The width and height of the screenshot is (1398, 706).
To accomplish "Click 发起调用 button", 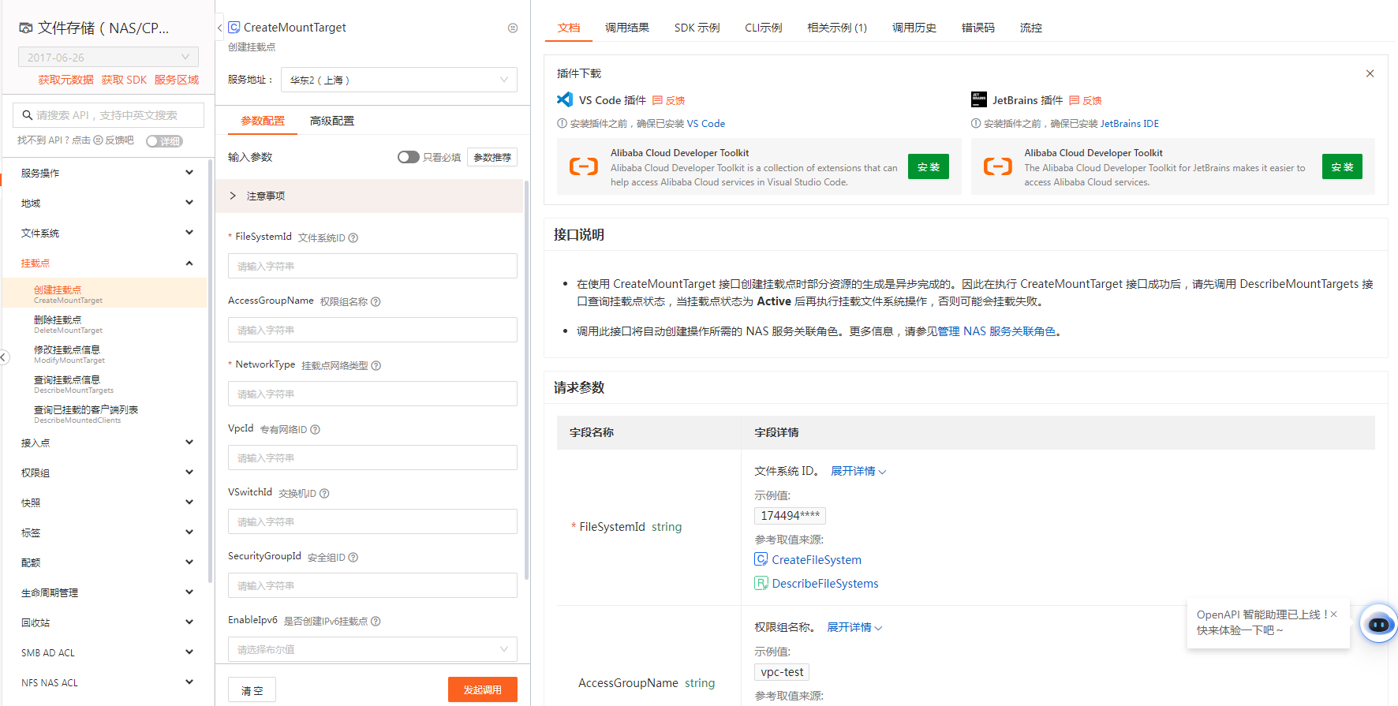I will tap(483, 689).
